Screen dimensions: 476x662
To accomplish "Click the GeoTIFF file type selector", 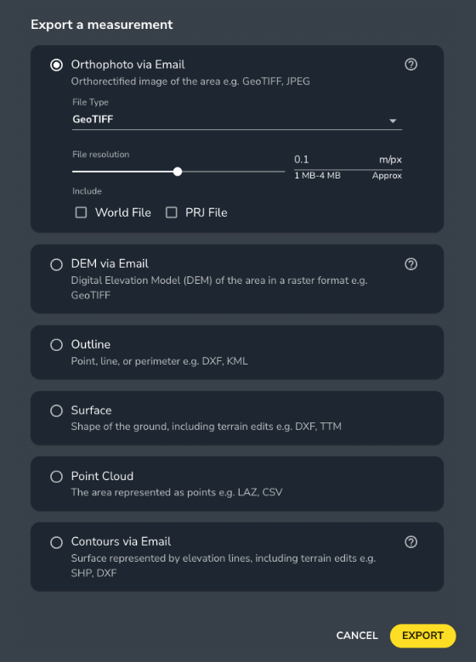I will point(237,120).
